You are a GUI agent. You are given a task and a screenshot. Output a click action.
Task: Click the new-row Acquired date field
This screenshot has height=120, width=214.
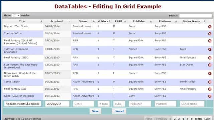coord(57,104)
